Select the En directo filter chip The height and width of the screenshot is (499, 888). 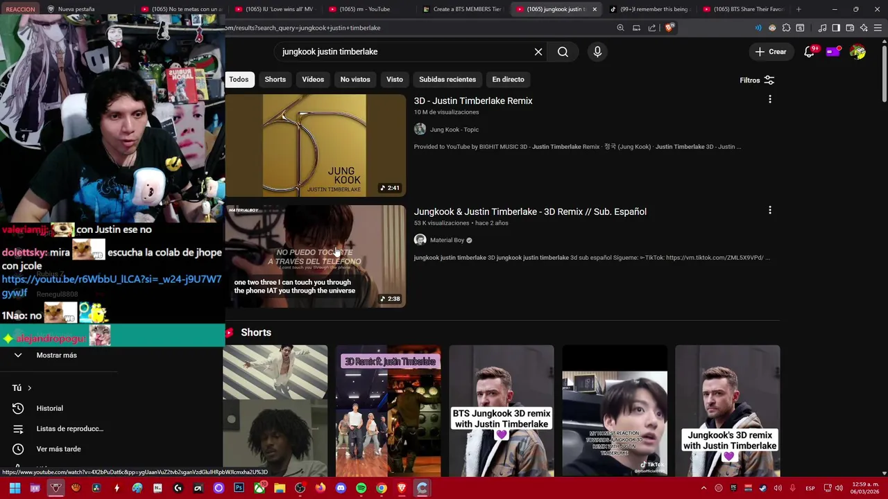(x=508, y=80)
